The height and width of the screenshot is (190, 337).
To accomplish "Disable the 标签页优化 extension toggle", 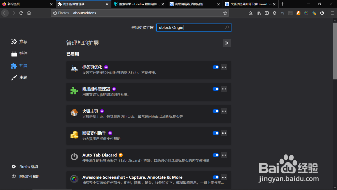I will [216, 67].
